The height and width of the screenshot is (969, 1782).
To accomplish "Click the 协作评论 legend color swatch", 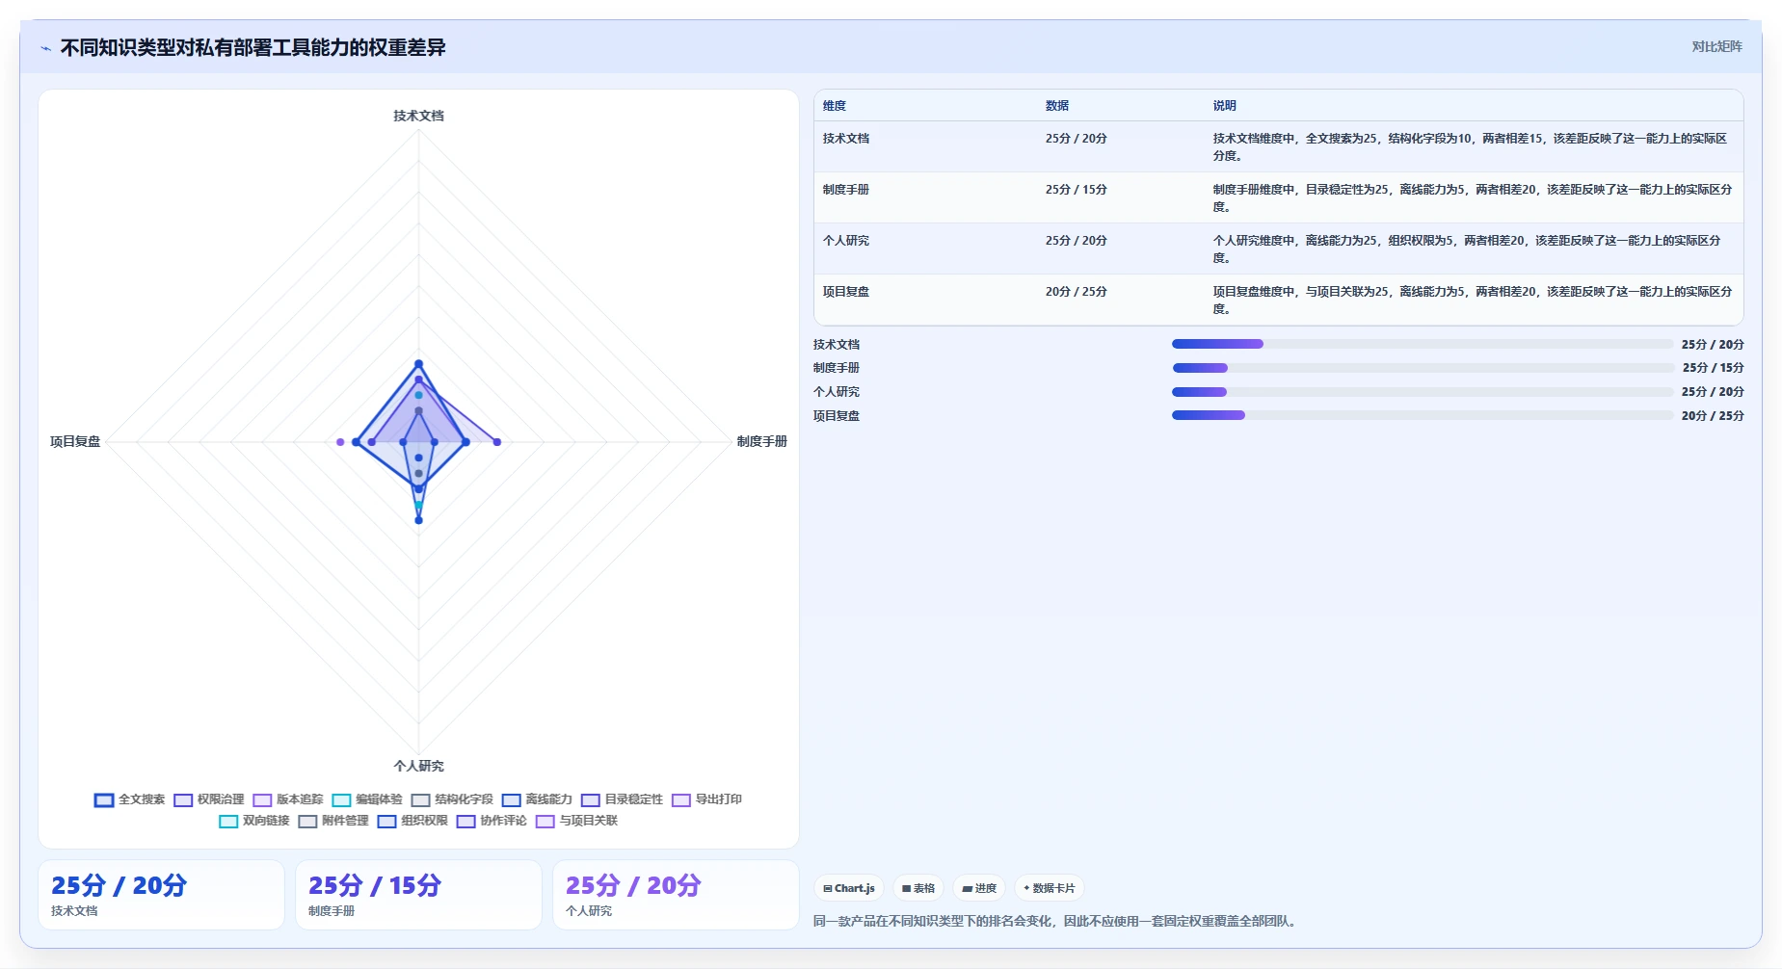I will coord(465,822).
